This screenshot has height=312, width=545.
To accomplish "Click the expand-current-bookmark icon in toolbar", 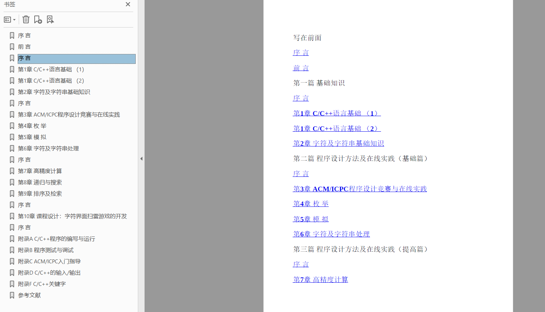I will point(50,19).
